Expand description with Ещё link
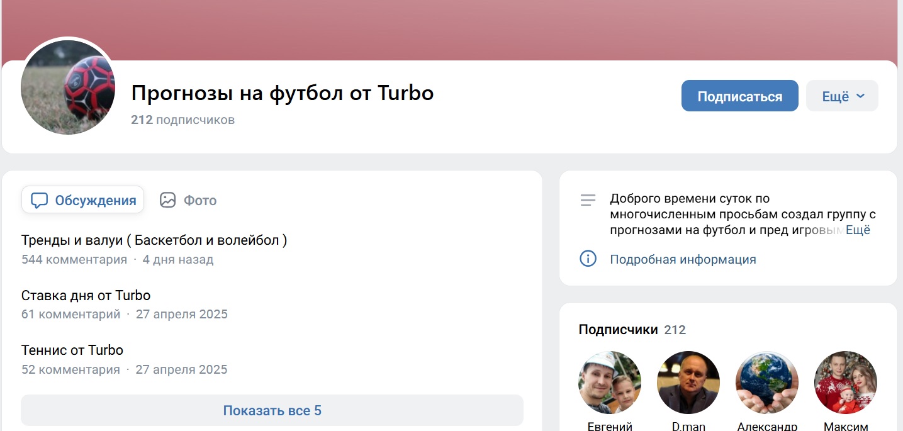Screen dimensions: 903x431 click(x=858, y=230)
